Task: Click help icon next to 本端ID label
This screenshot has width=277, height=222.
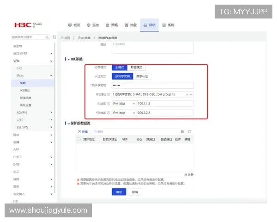Action: pyautogui.click(x=108, y=104)
